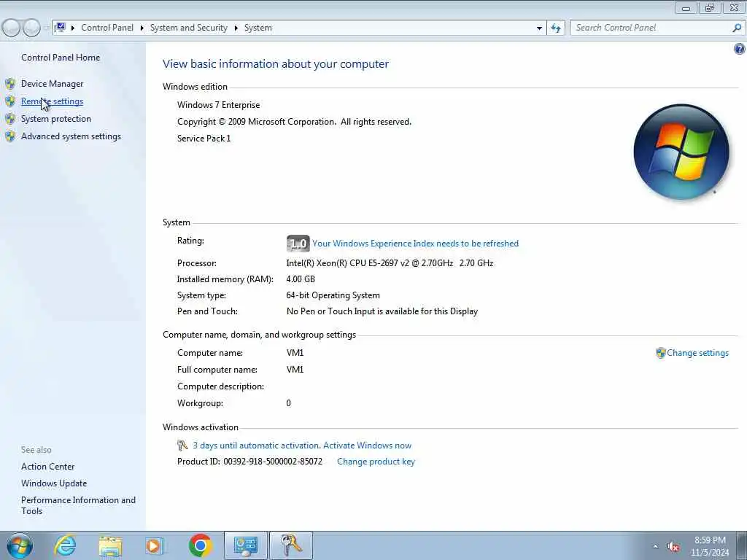Show hidden tray icons arrow

pyautogui.click(x=656, y=547)
